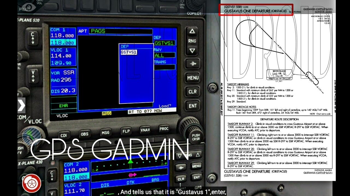Click the TAKEOFF MINIMUMS heading on the chart
The width and height of the screenshot is (350, 196).
(238, 84)
